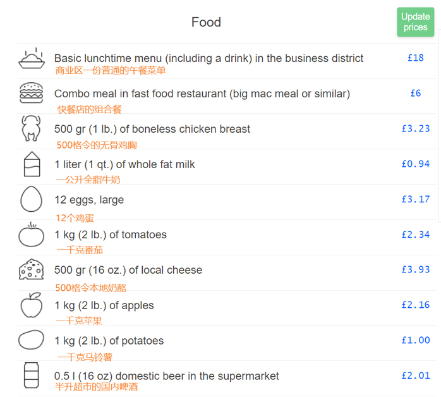Edit the £0.94 whole fat milk price

tap(415, 164)
